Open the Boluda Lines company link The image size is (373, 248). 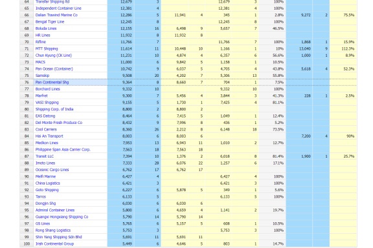click(x=46, y=28)
